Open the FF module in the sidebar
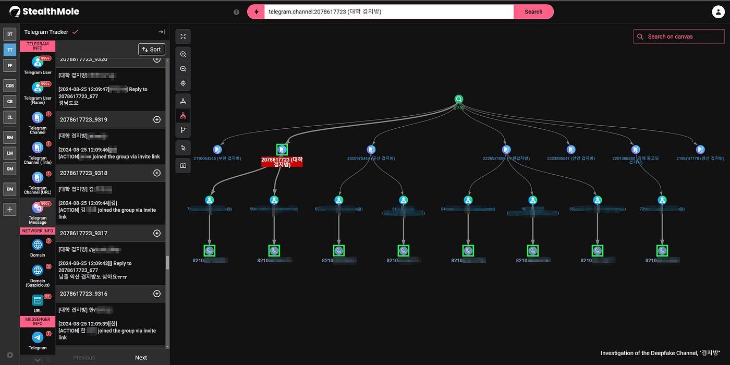The height and width of the screenshot is (365, 730). tap(10, 66)
